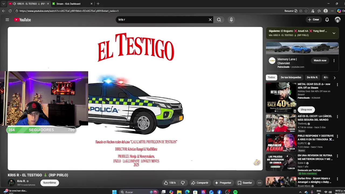Click Shop now on Metal Gear ad
345x194 pixels.
(x=306, y=110)
